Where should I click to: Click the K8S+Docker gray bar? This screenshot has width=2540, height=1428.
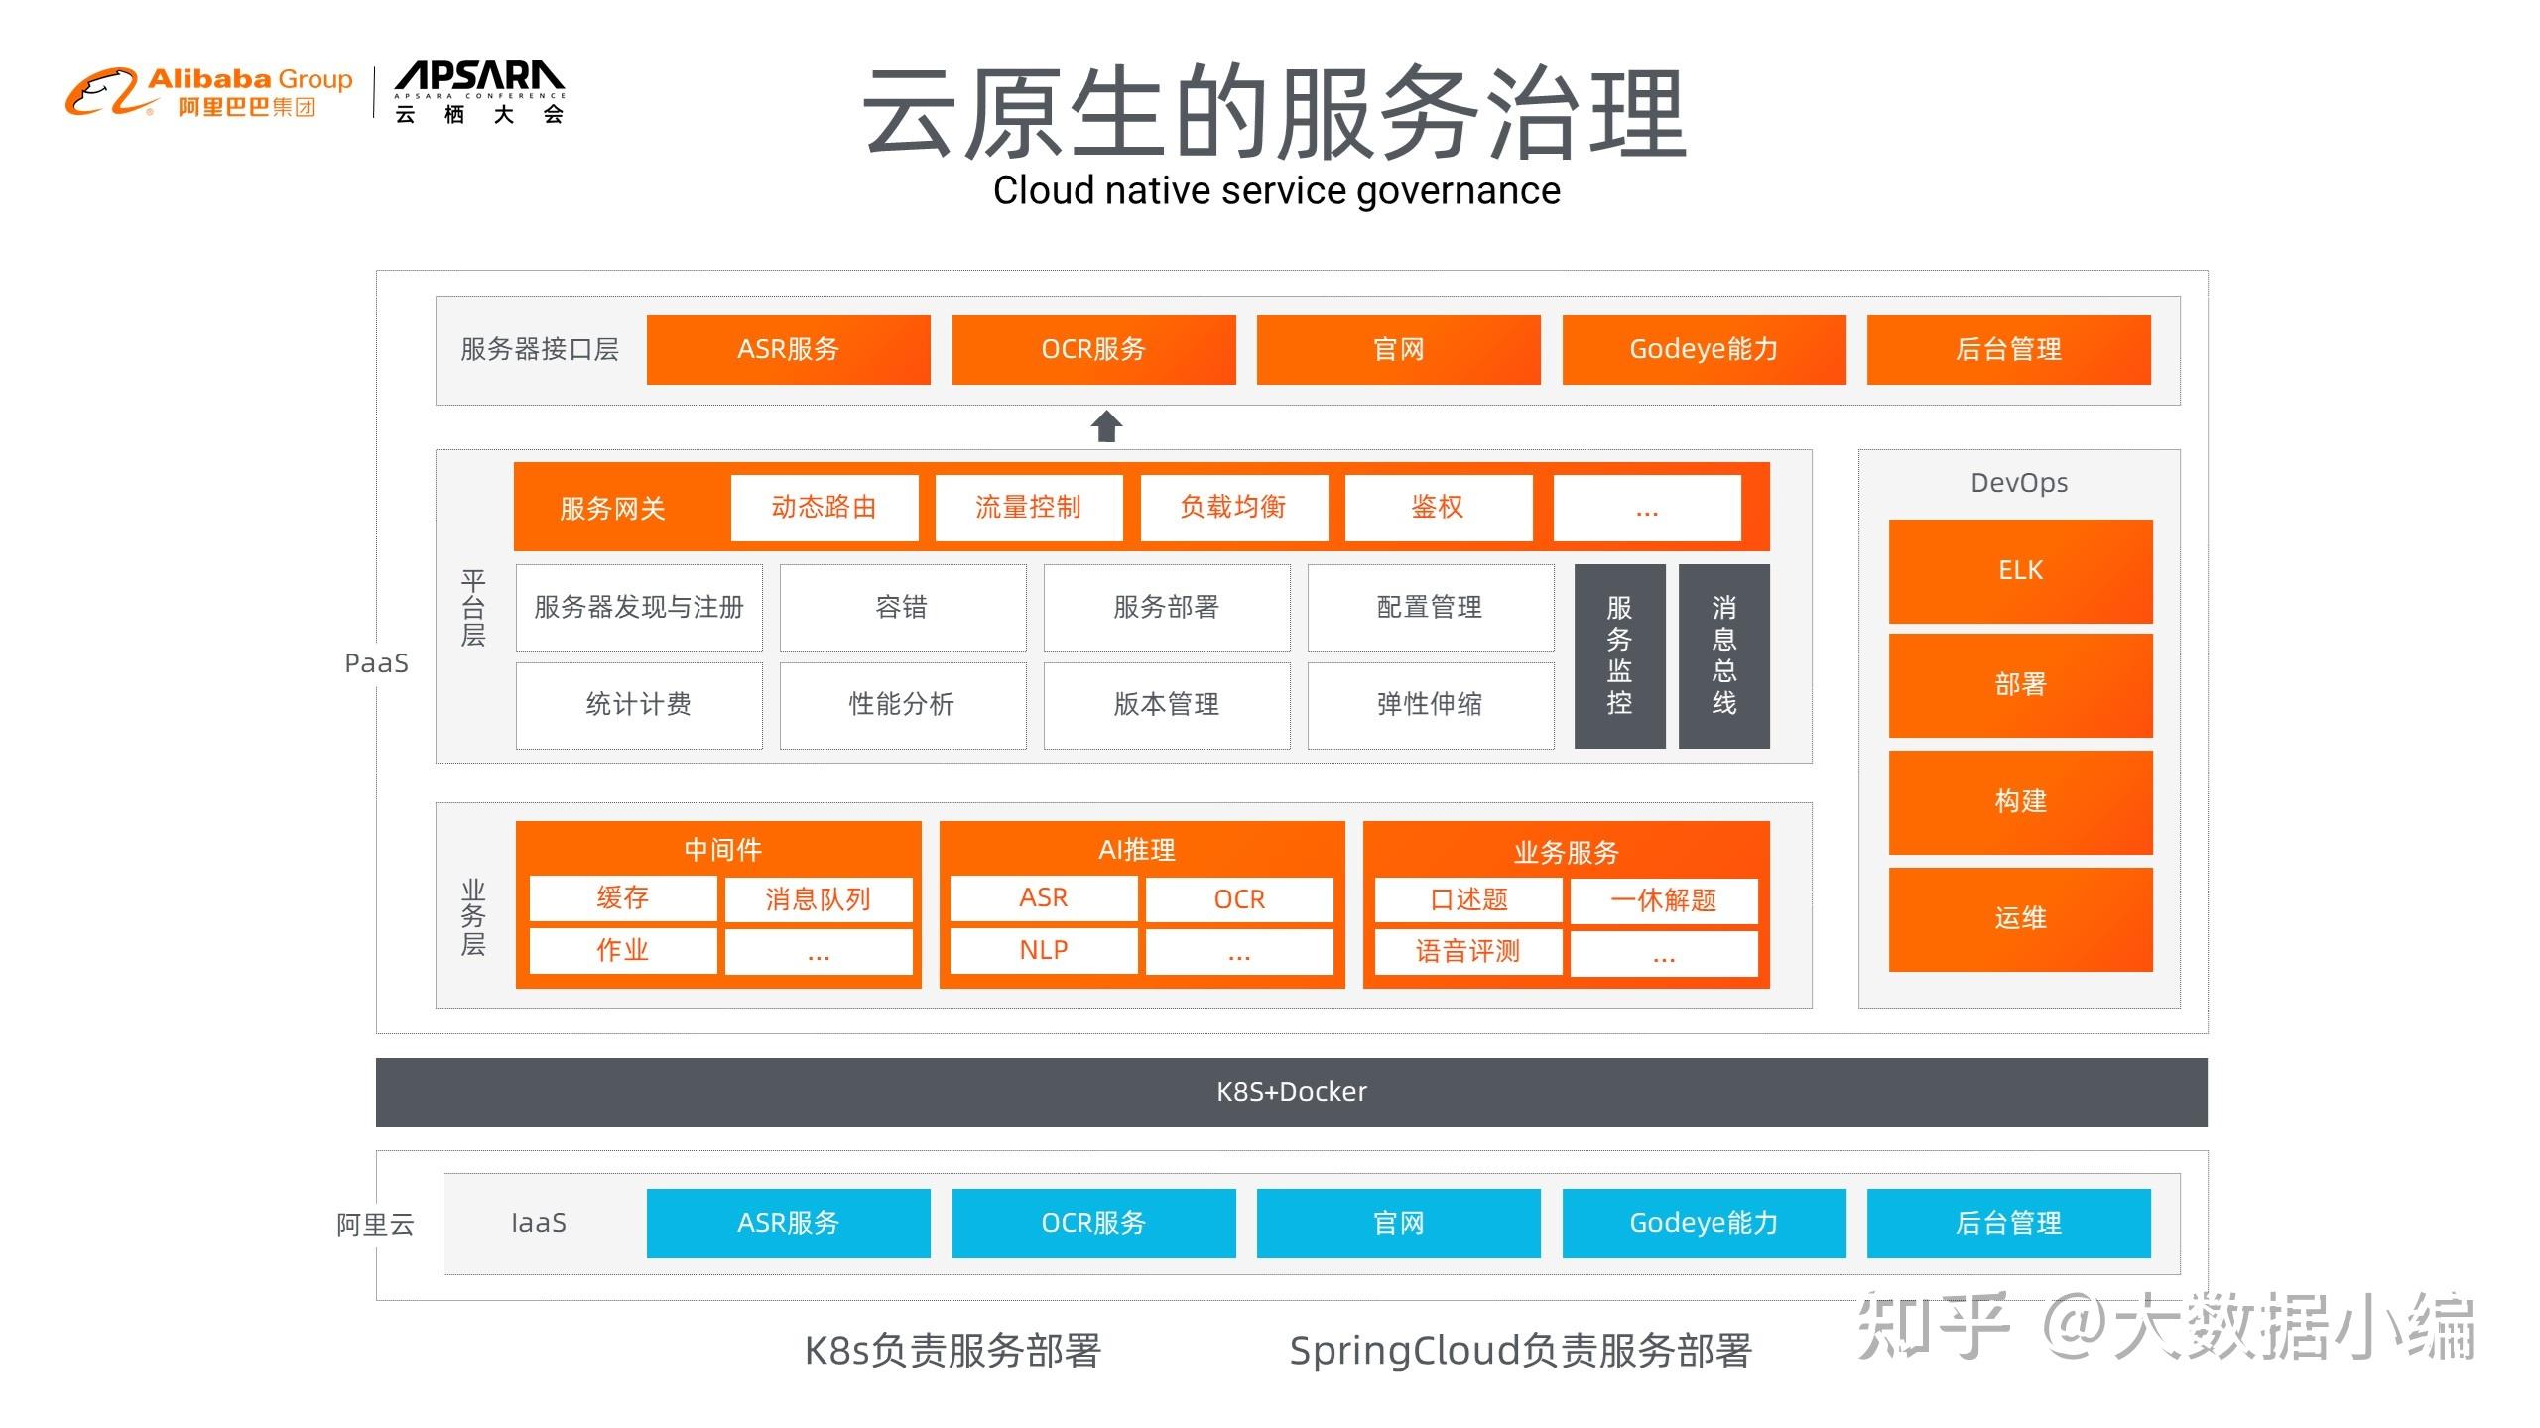(1291, 1092)
